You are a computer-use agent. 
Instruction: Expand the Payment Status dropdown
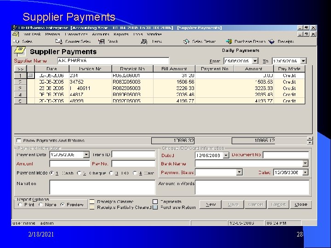(239, 172)
